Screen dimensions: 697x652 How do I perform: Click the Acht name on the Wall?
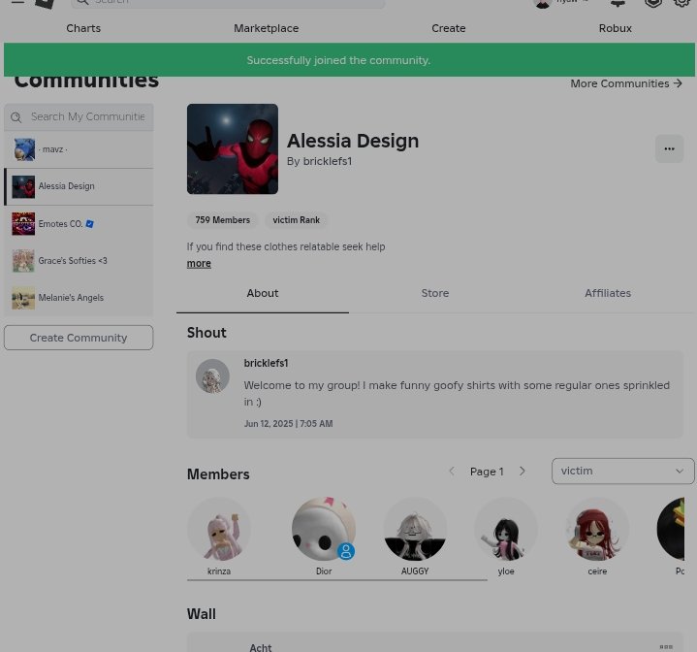(261, 647)
